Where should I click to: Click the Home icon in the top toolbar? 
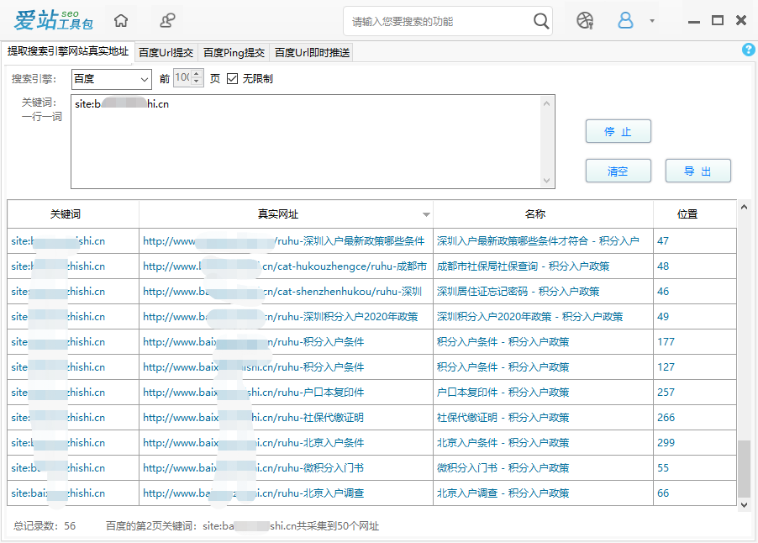(x=120, y=19)
